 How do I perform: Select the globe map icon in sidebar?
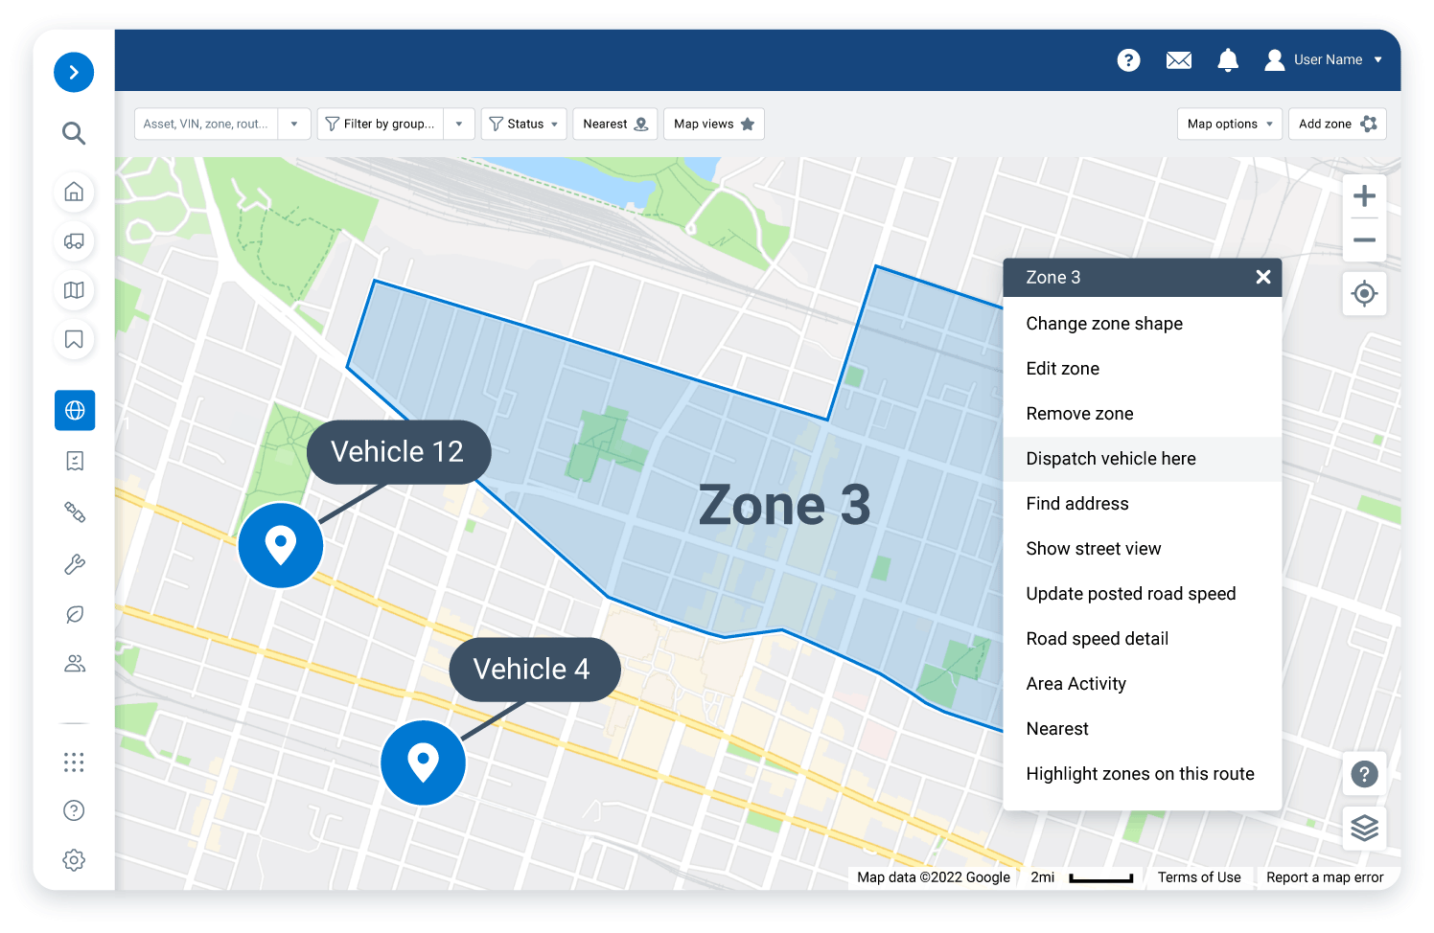pos(75,410)
